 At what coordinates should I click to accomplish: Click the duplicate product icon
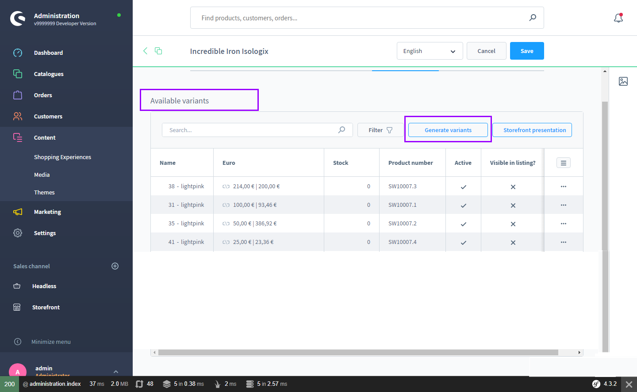click(x=158, y=51)
